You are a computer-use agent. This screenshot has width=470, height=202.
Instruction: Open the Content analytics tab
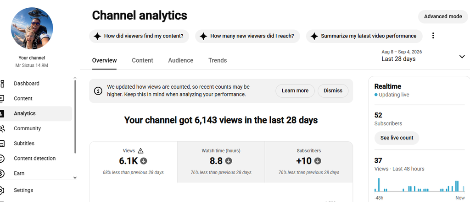[x=142, y=60]
